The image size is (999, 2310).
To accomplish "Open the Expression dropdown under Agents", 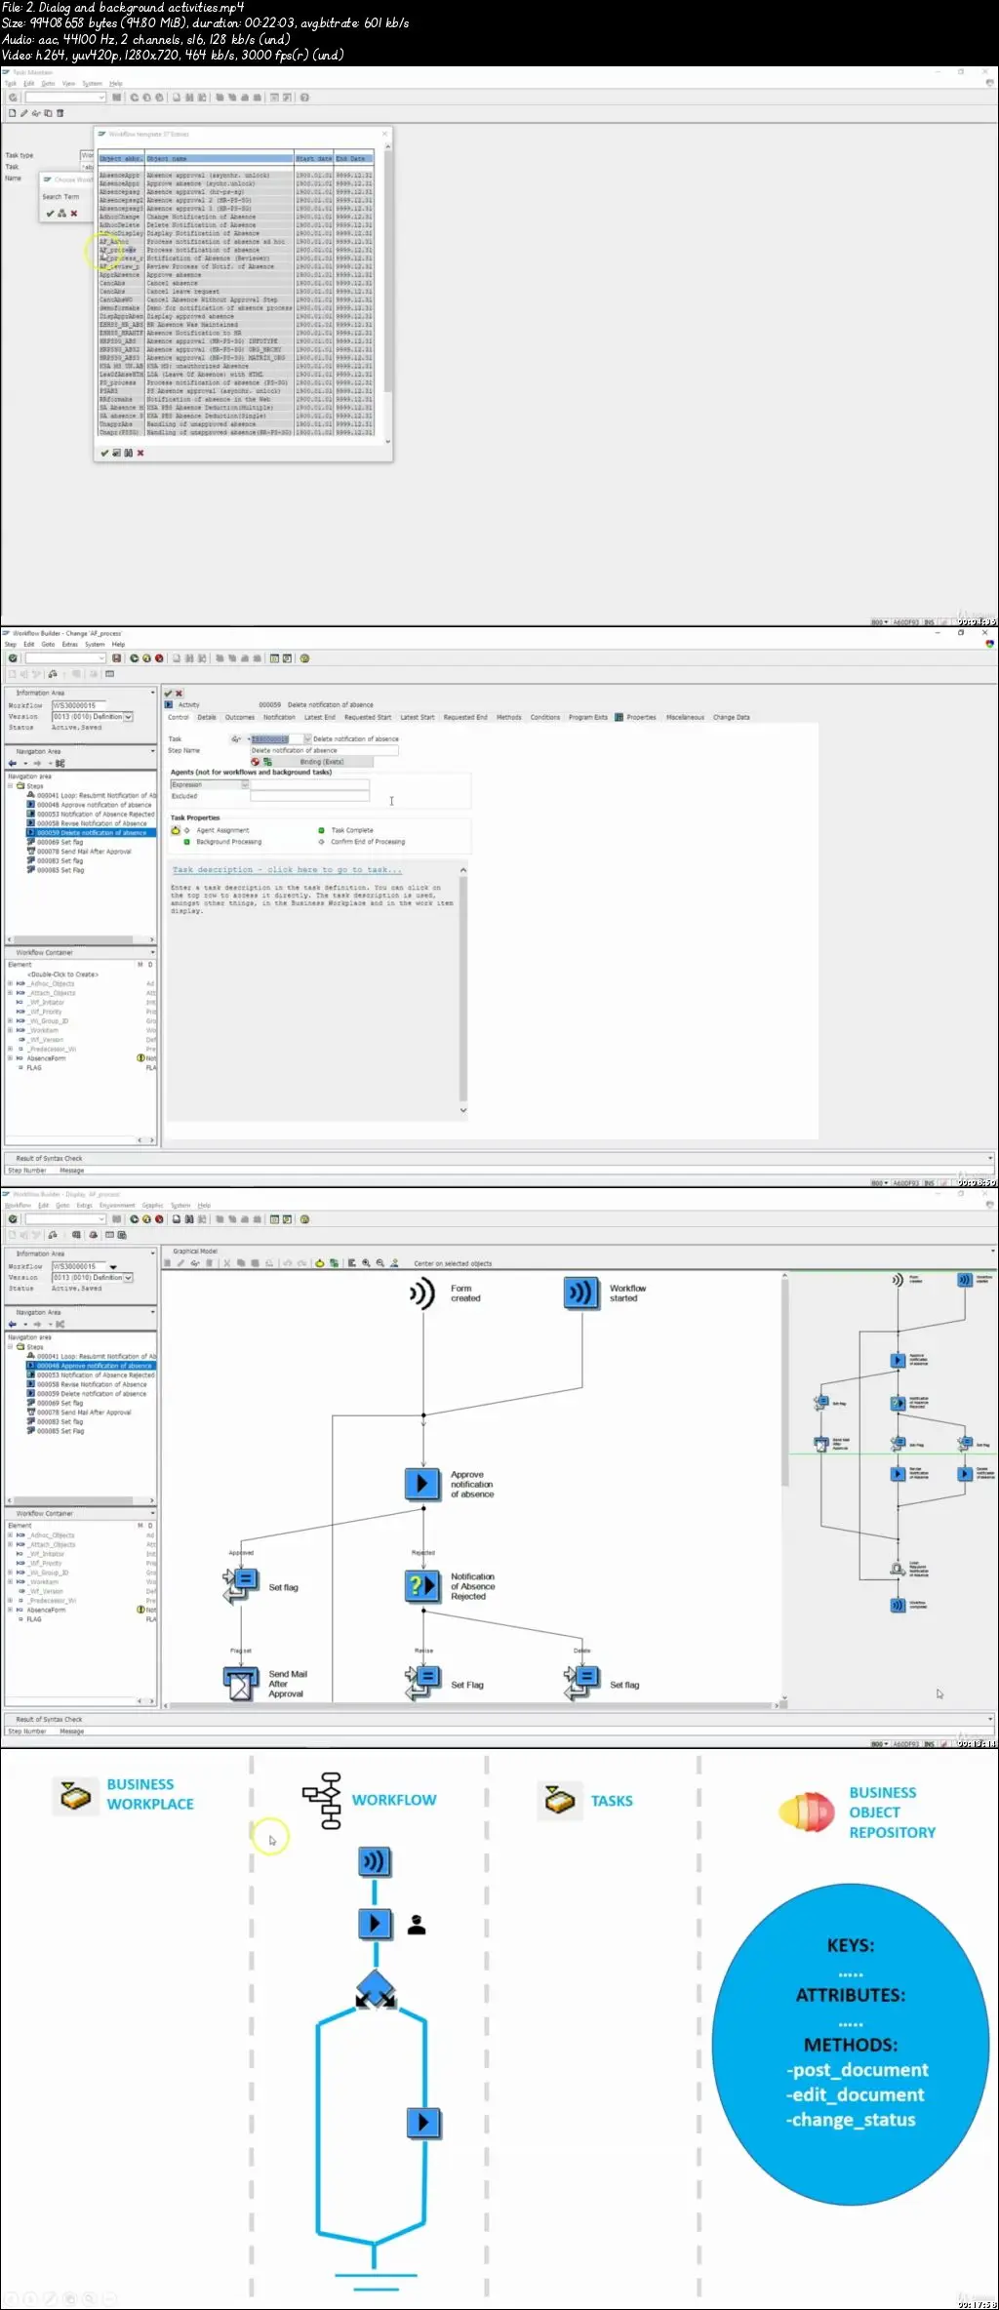I will 245,784.
